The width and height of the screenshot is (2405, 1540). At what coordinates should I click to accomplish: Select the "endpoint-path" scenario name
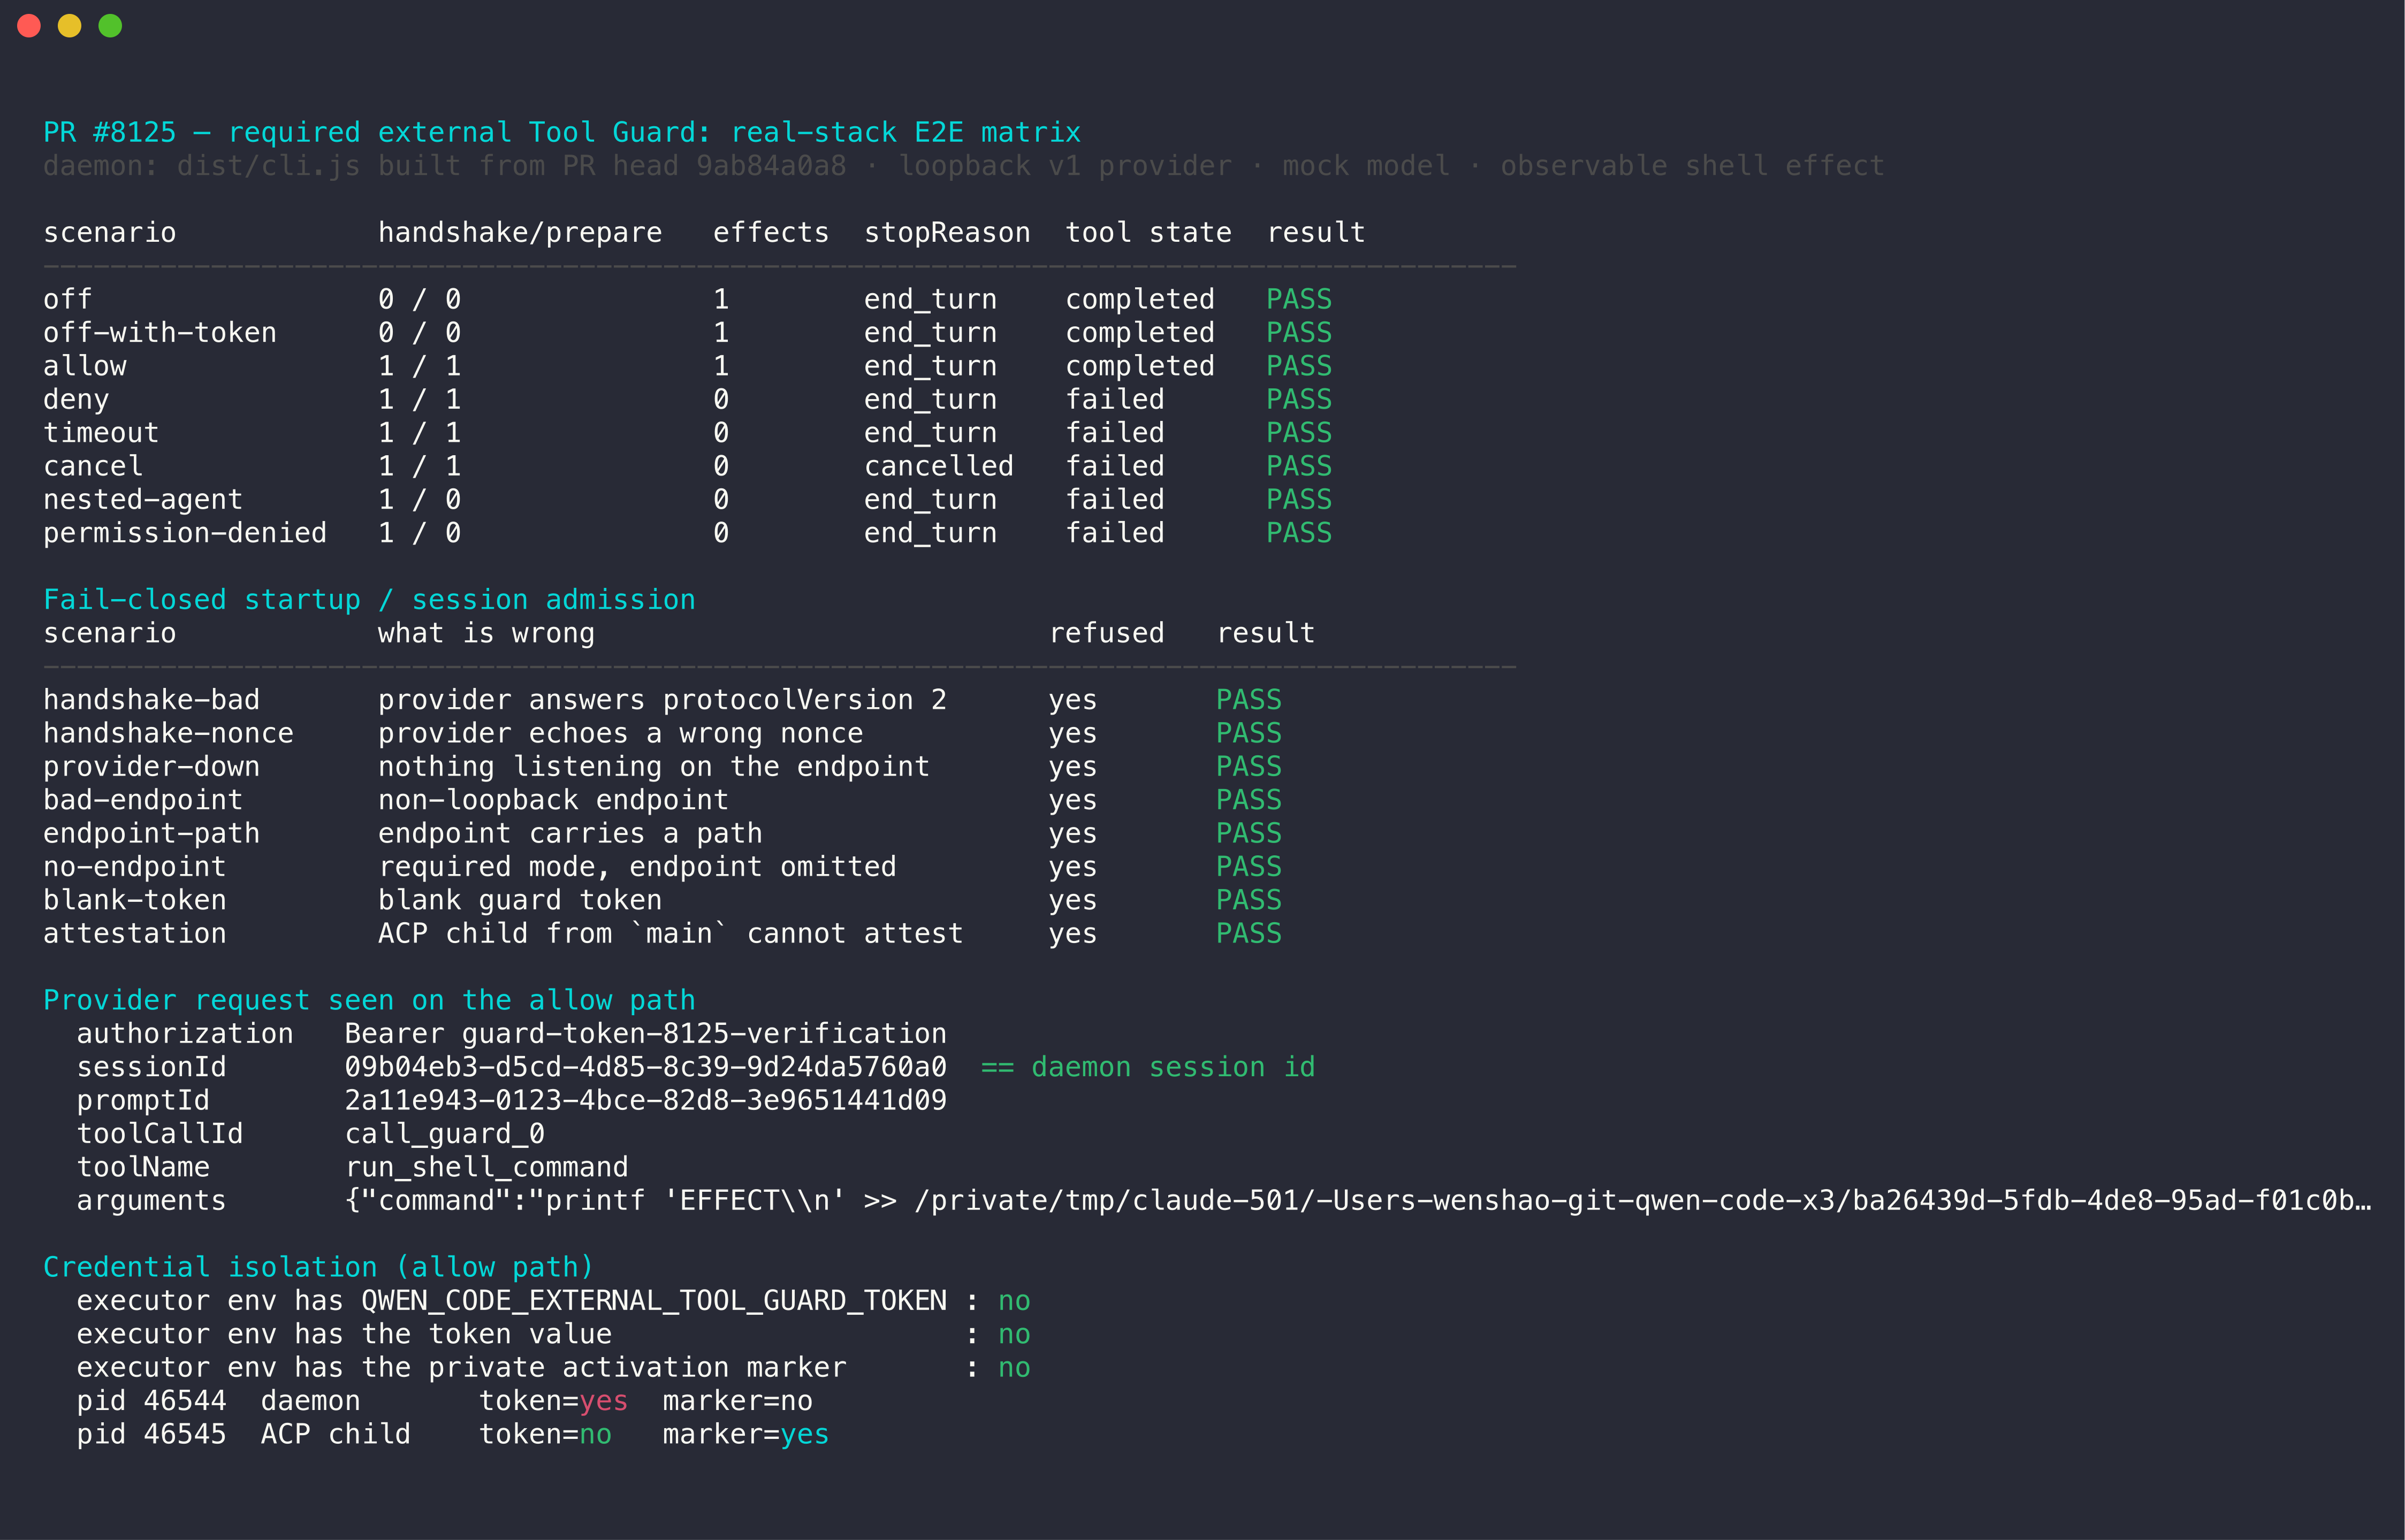tap(152, 833)
